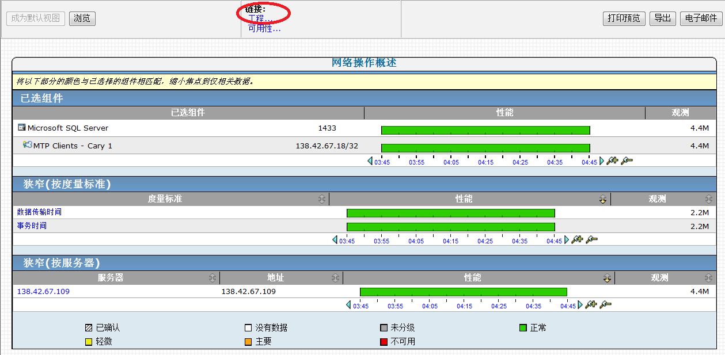Sort 按度量标准 table by 观测 sort icon
Viewport: 725px width, 355px height.
click(x=709, y=199)
